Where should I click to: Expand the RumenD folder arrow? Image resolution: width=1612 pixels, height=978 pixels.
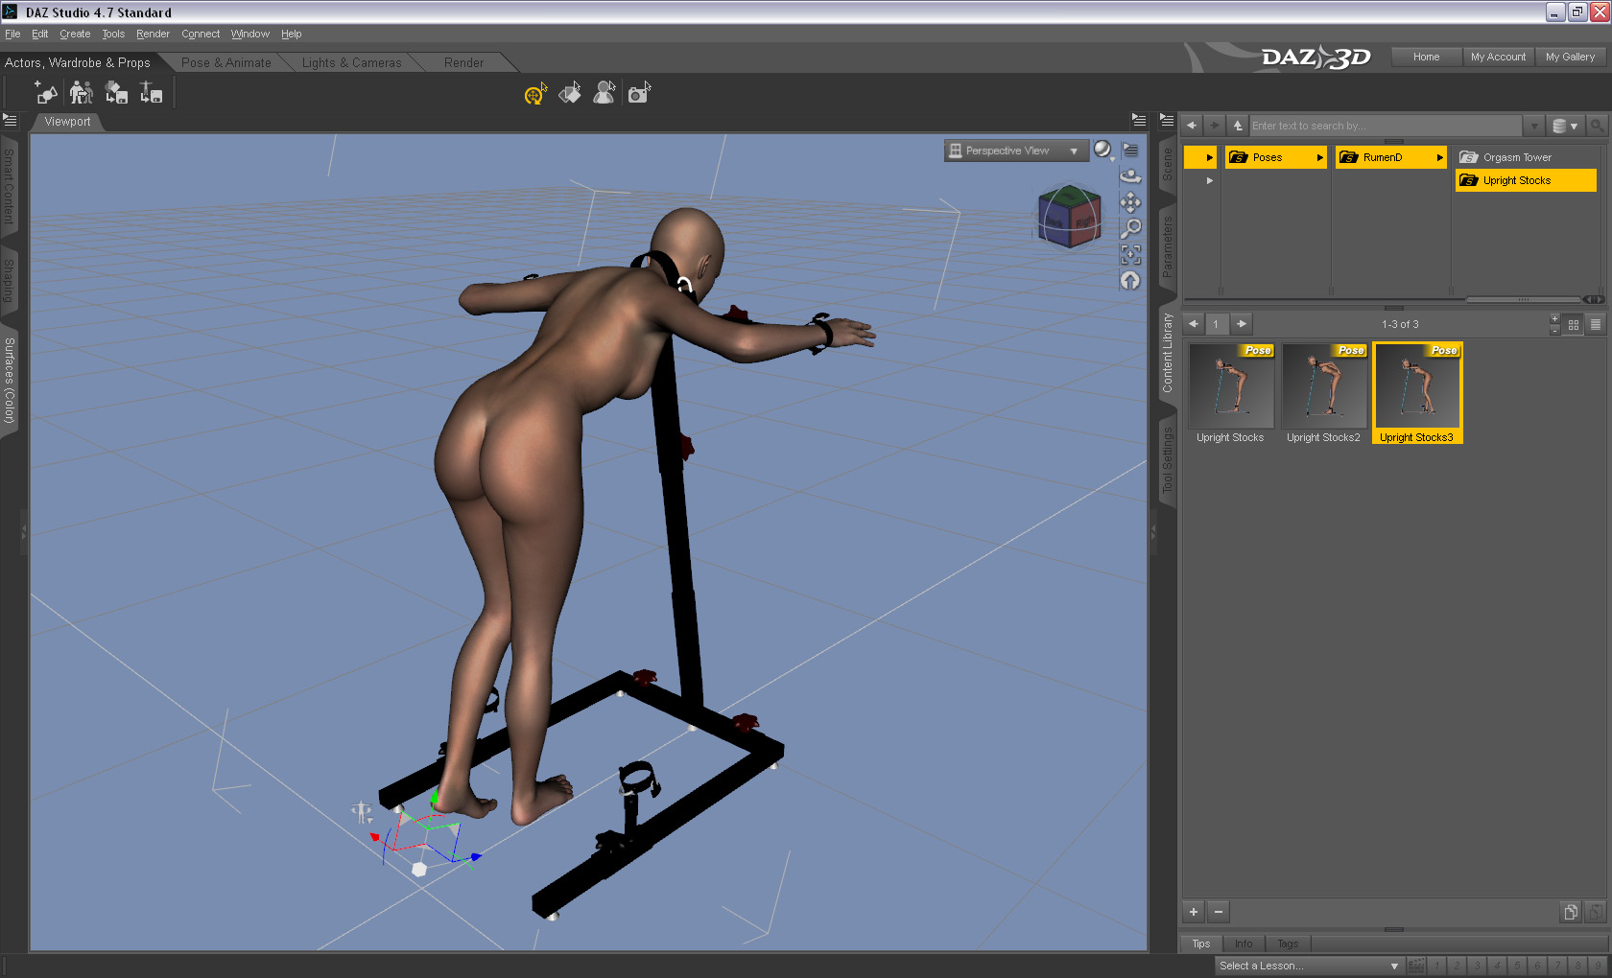1439,157
